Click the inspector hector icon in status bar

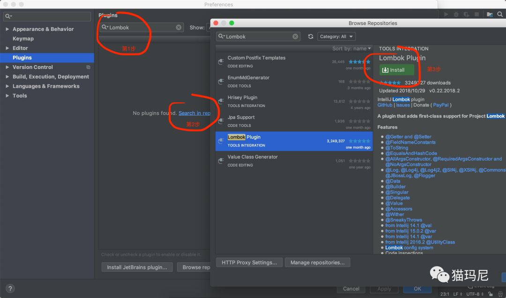tap(500, 294)
